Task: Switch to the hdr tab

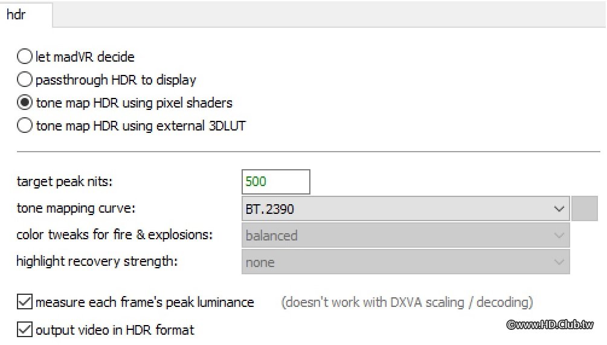Action: [x=16, y=15]
